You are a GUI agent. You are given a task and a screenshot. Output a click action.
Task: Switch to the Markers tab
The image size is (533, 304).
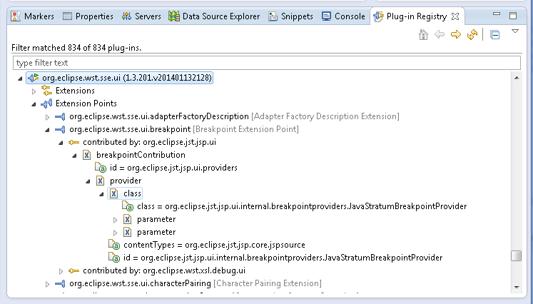tap(33, 16)
